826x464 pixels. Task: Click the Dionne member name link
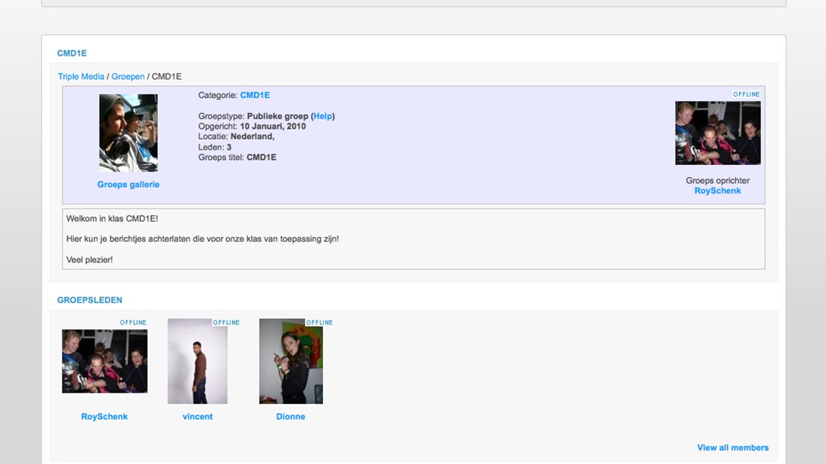coord(290,416)
